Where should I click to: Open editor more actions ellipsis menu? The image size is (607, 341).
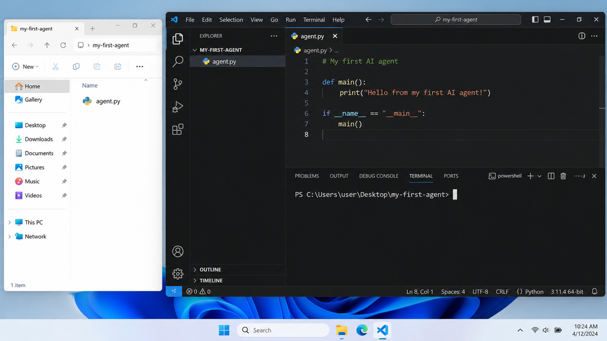tap(594, 36)
